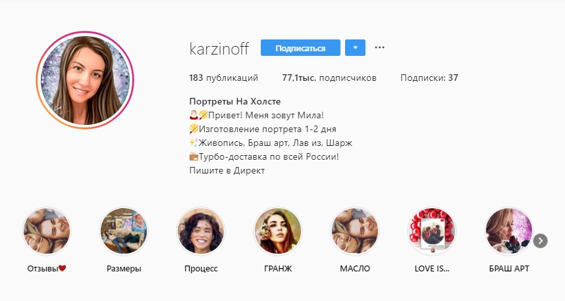This screenshot has height=301, width=565.
Task: Click the Размеры label text
Action: (x=124, y=269)
